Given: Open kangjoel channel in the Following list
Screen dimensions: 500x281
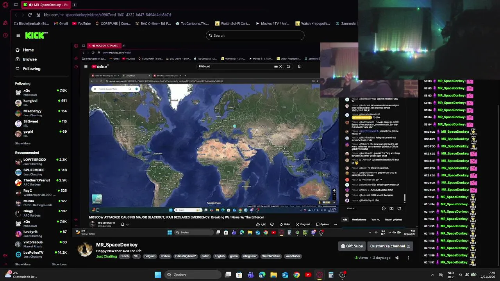Looking at the screenshot, I should tap(41, 103).
